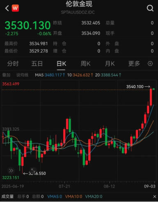
Task: Switch to the 月K tab
Action: click(x=110, y=64)
